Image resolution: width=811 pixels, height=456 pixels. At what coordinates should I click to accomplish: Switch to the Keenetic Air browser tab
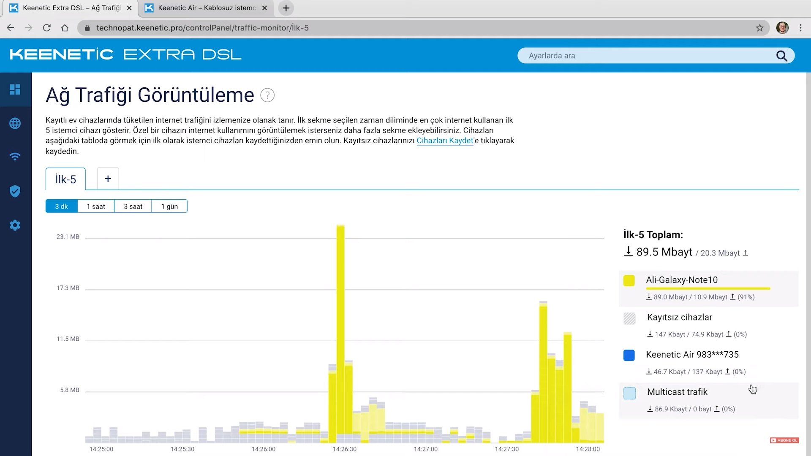tap(206, 8)
